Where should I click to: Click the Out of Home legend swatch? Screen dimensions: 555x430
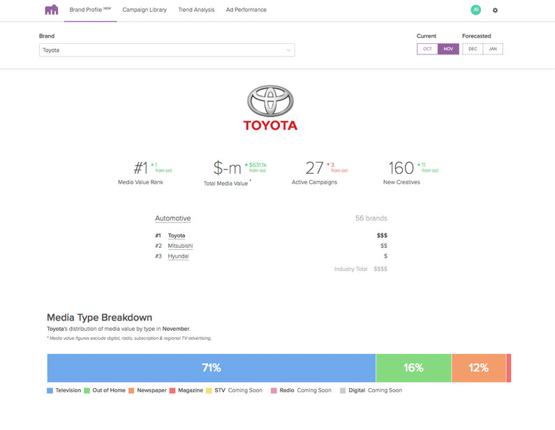[87, 391]
